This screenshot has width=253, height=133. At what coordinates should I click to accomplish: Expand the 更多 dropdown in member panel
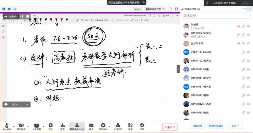click(235, 126)
